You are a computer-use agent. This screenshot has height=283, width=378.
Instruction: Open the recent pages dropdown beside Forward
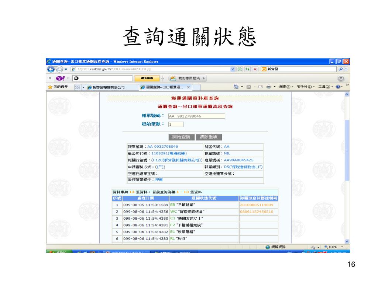pos(66,69)
